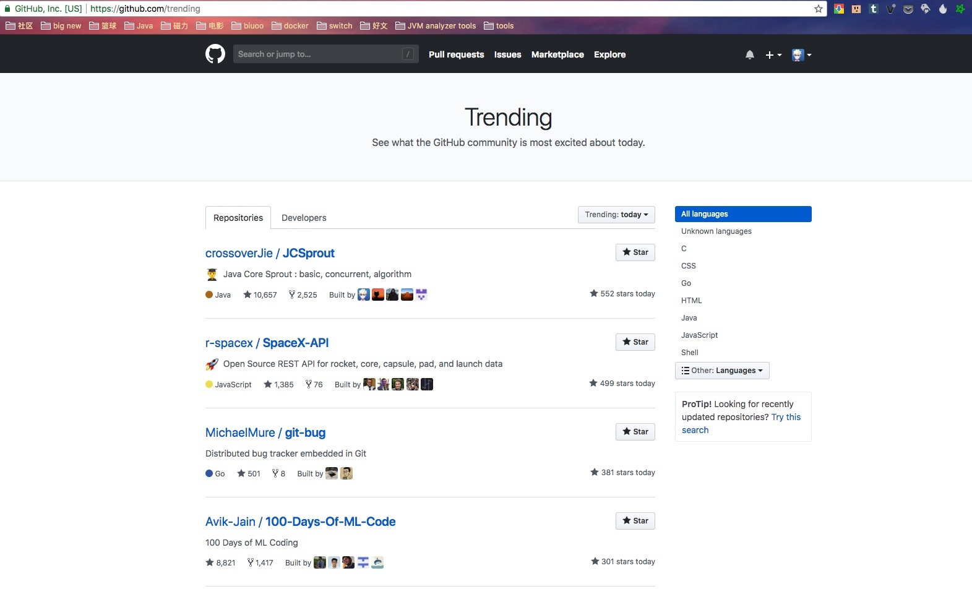Image resolution: width=972 pixels, height=589 pixels.
Task: Filter trending by JavaScript in sidebar
Action: [700, 335]
